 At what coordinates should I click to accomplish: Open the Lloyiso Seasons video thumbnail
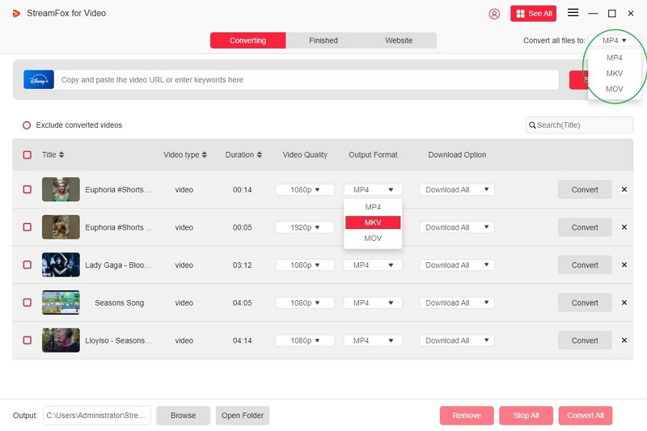[61, 340]
